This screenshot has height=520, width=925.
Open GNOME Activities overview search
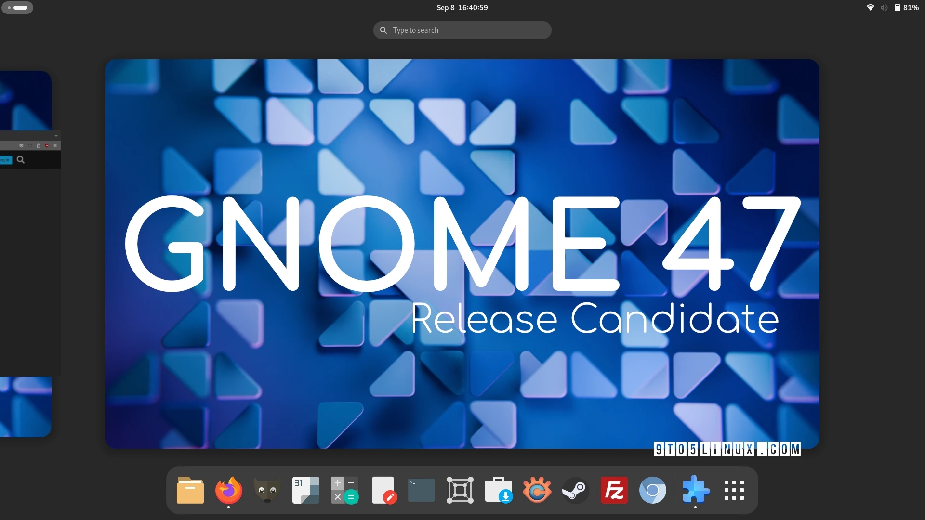[x=462, y=30]
